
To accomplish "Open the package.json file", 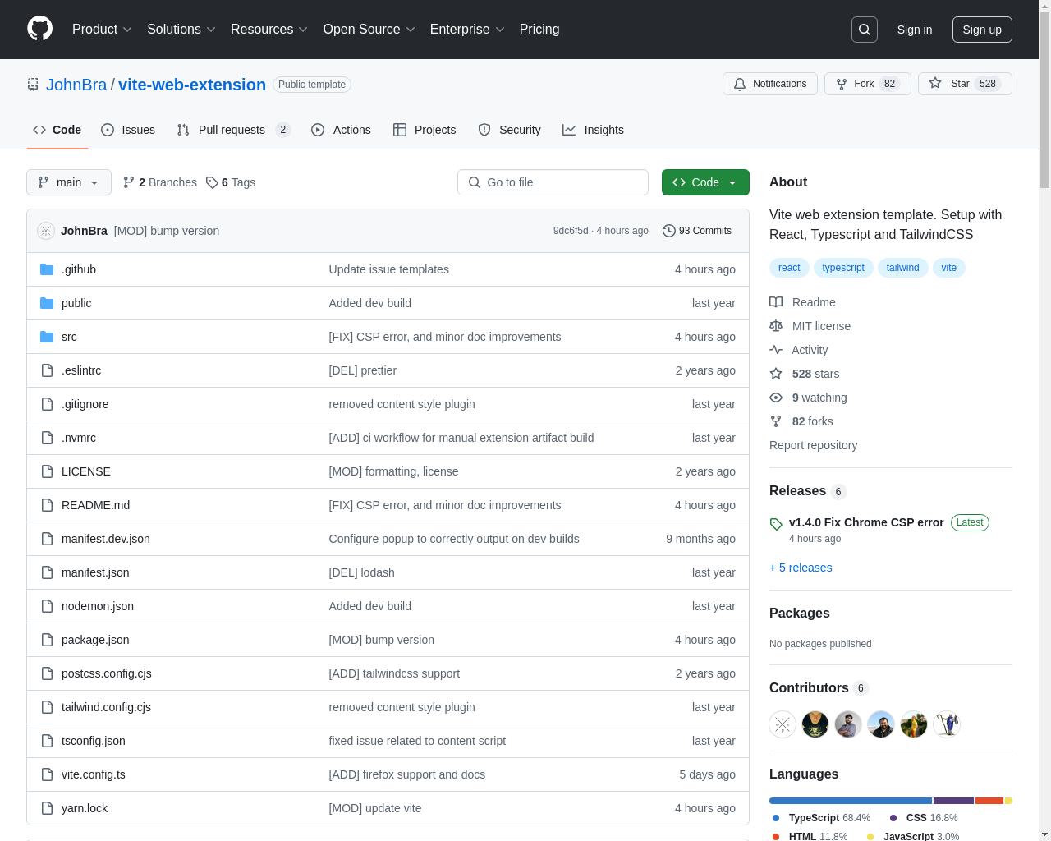I will tap(95, 640).
